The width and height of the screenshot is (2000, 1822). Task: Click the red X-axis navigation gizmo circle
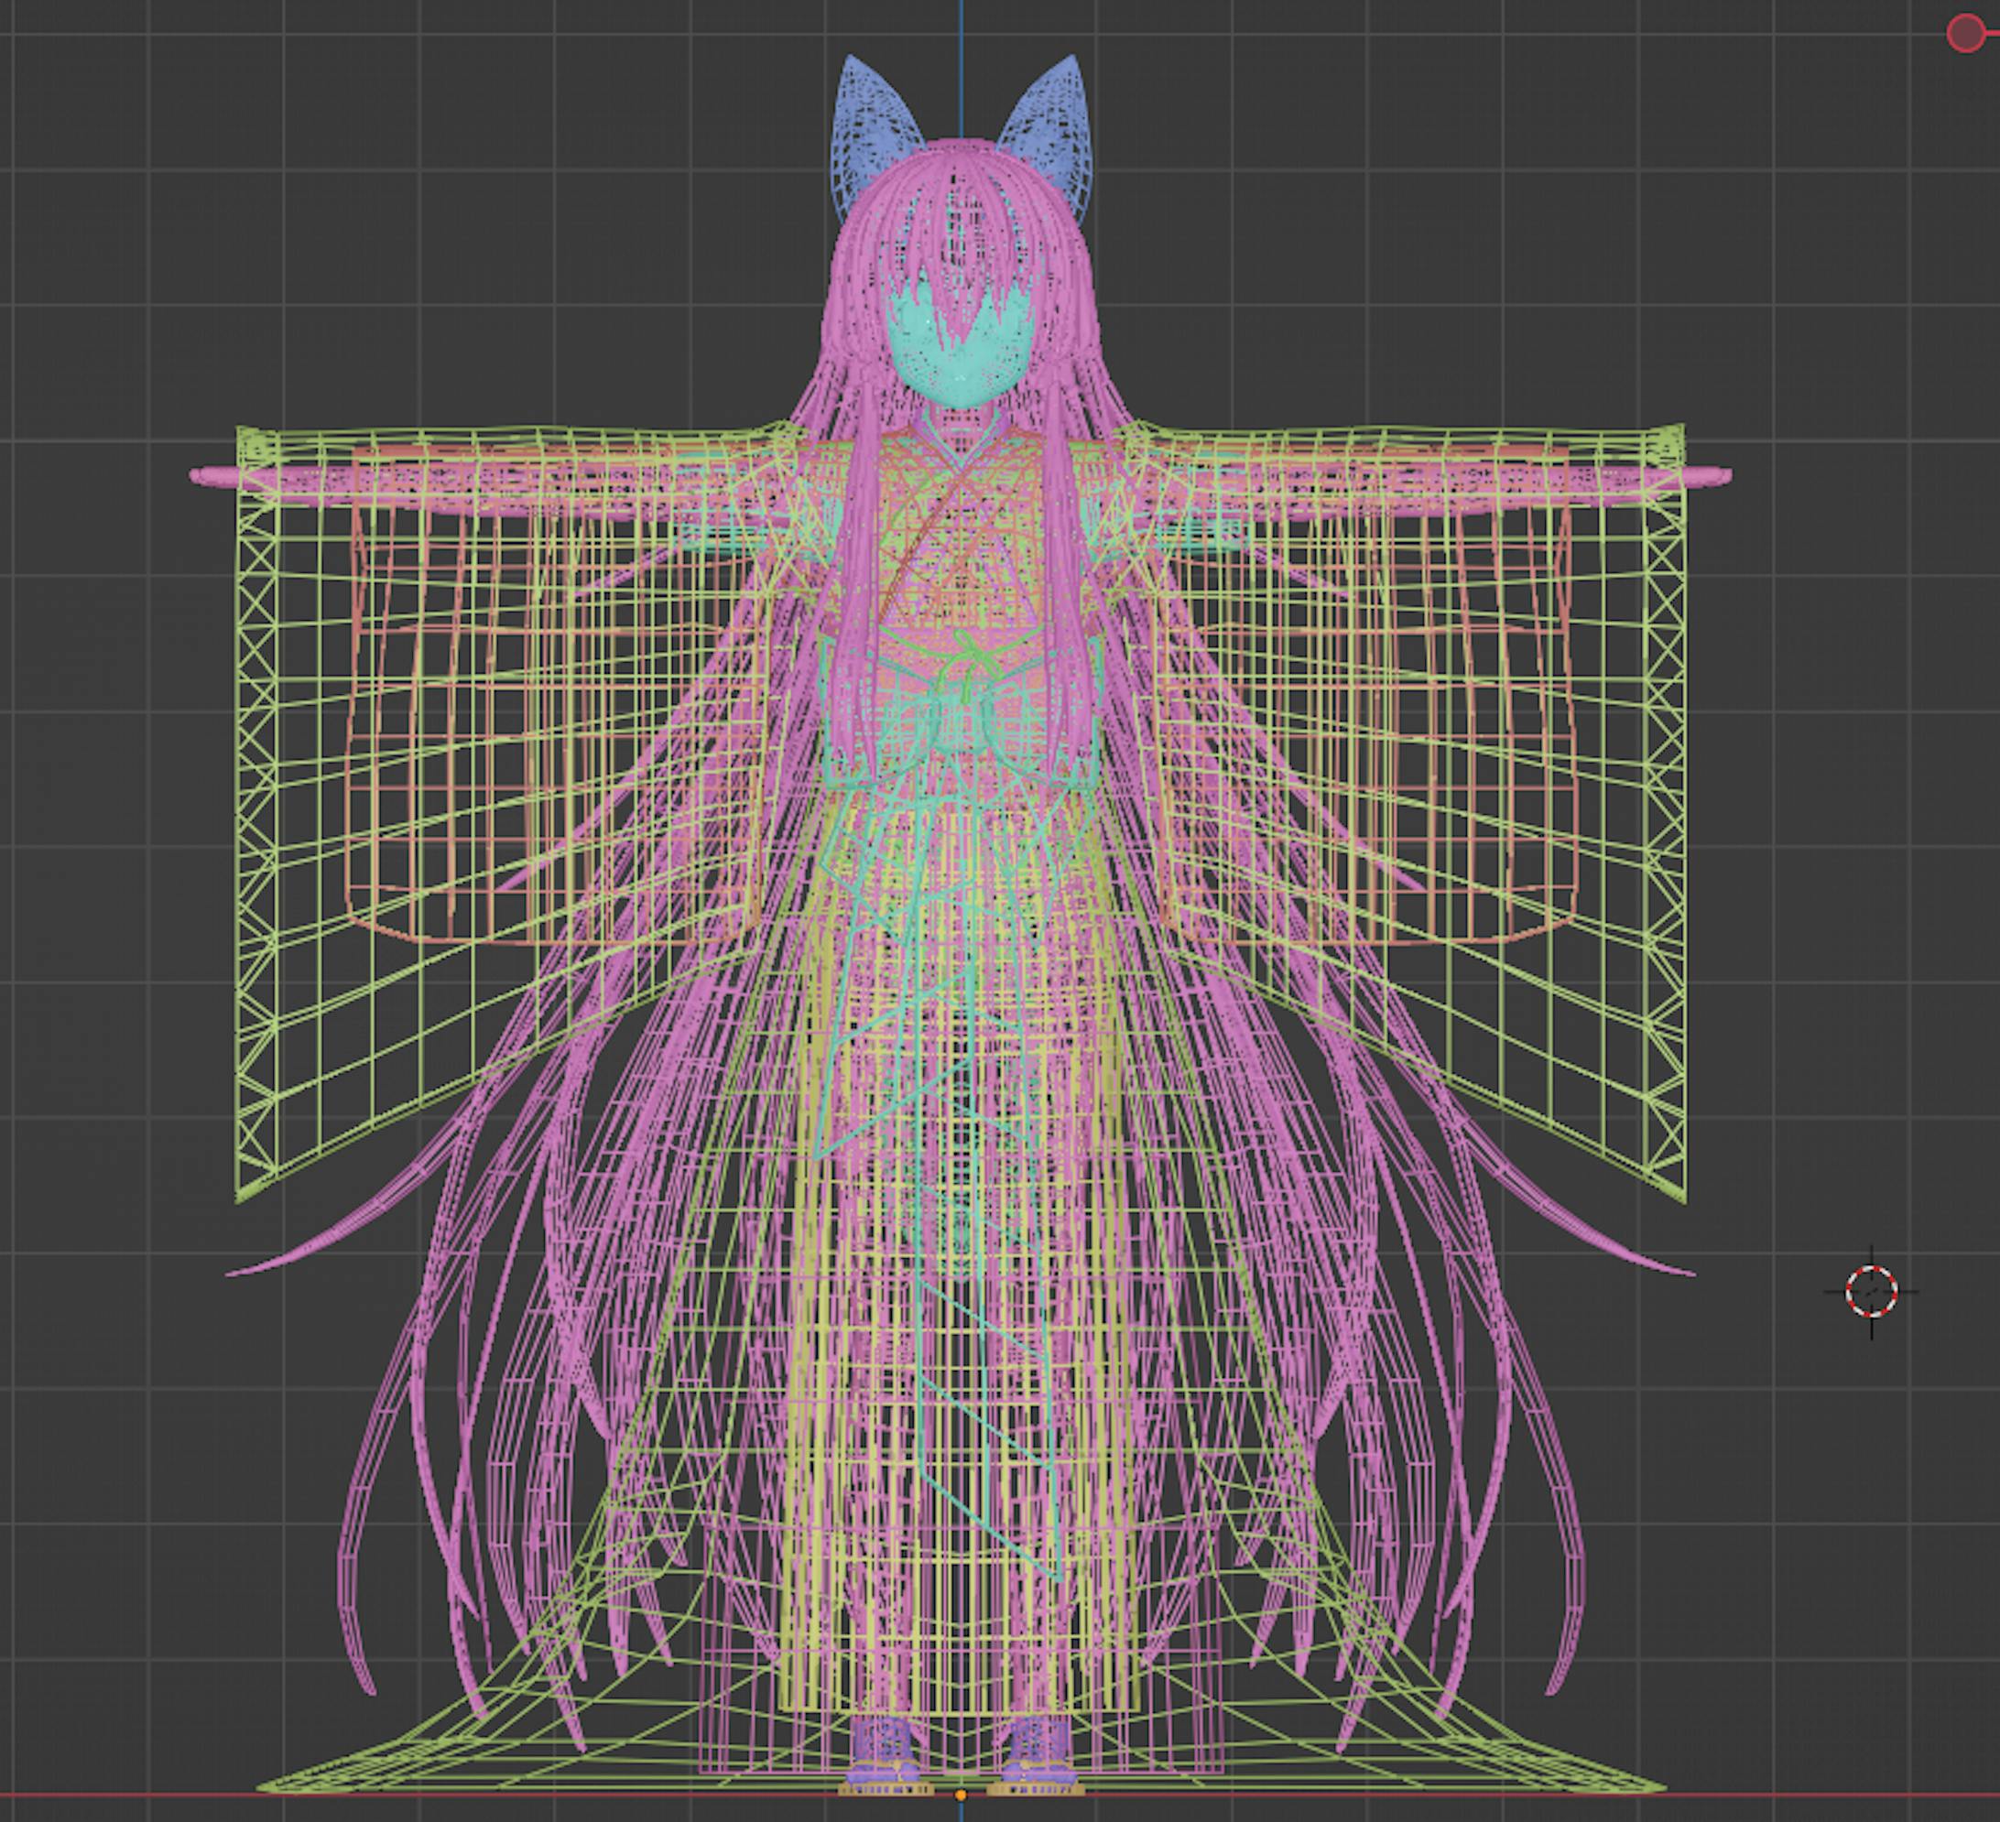[1965, 34]
